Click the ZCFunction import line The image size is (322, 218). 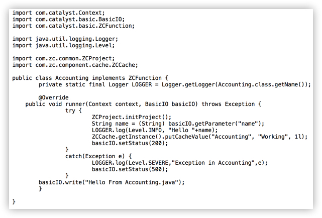pos(73,26)
